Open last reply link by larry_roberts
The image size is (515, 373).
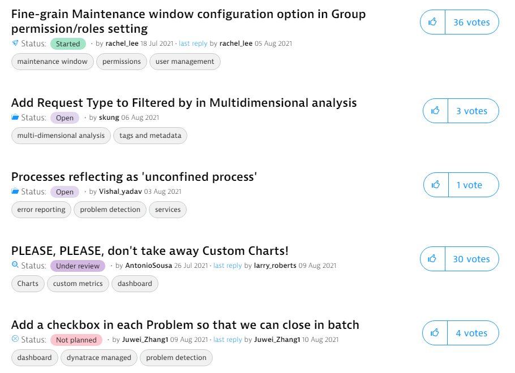coord(228,266)
